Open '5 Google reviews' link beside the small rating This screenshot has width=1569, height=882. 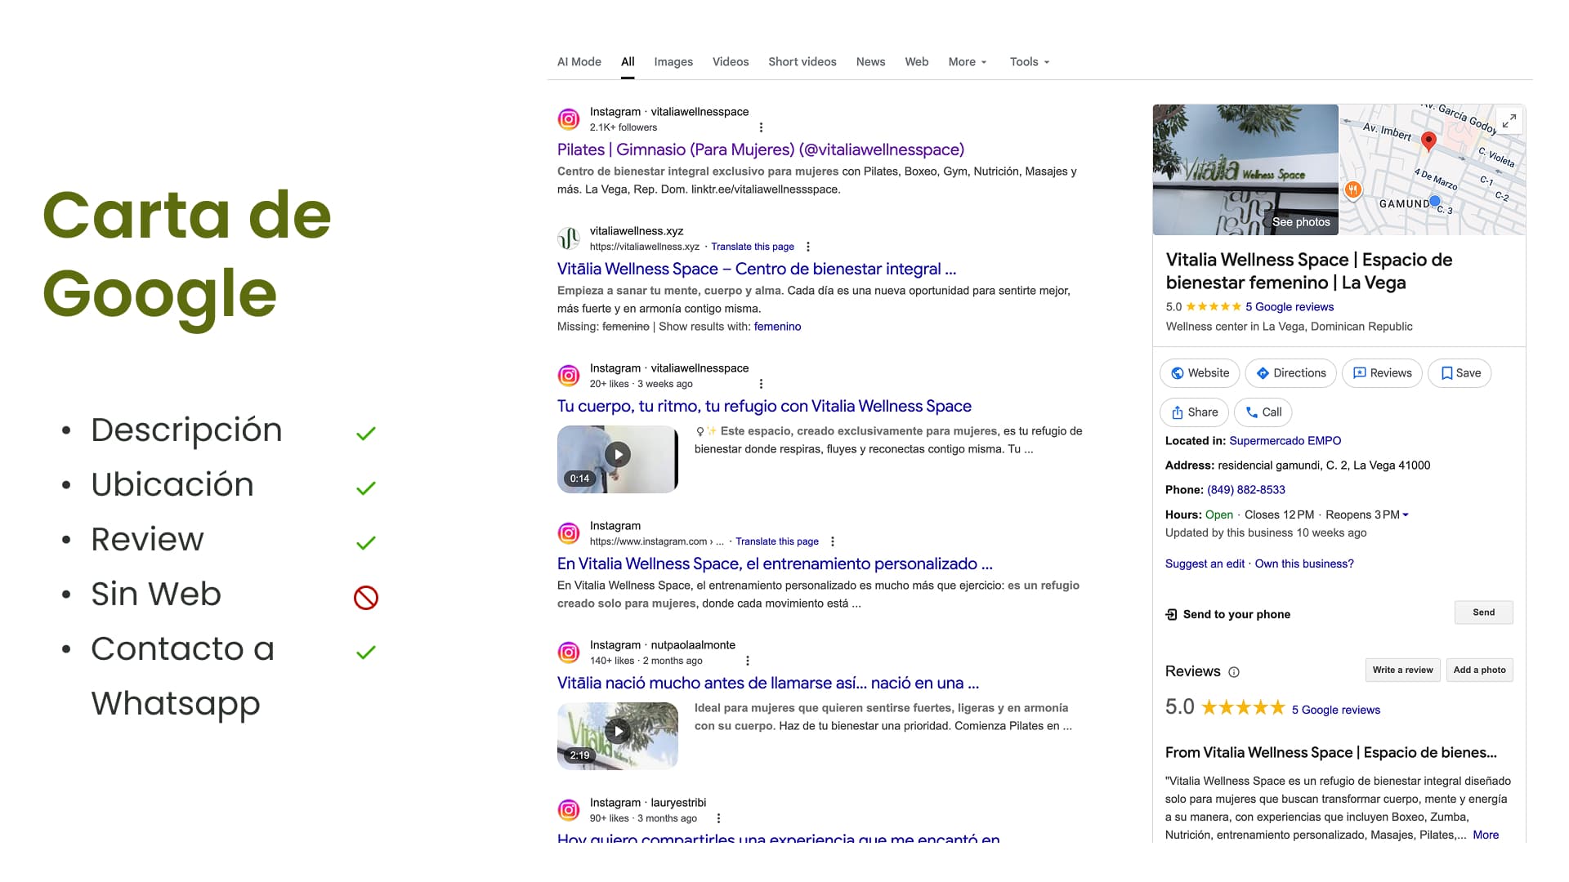click(1290, 307)
